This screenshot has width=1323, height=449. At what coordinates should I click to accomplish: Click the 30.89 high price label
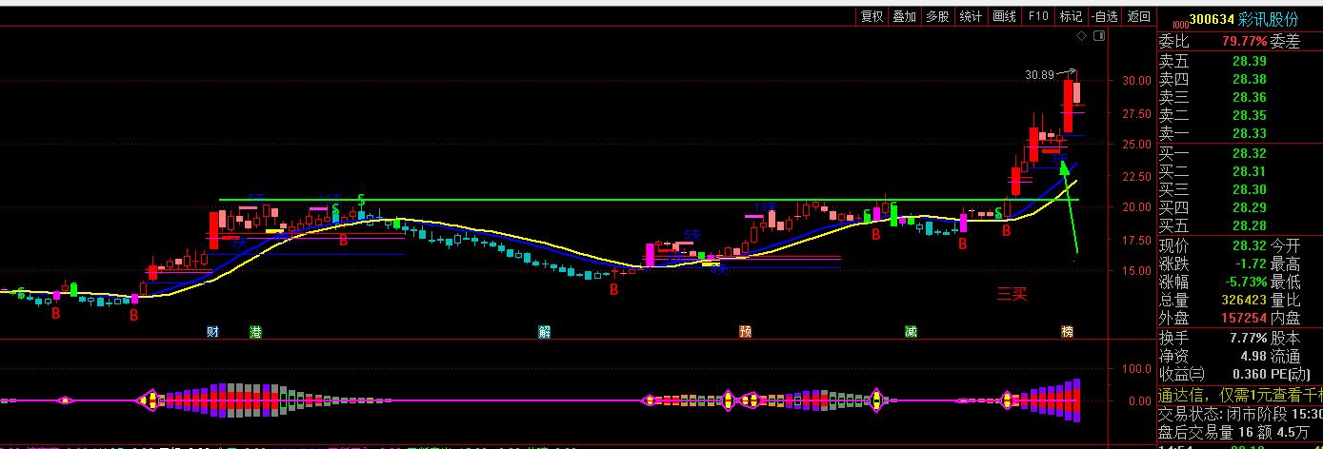tap(1039, 74)
